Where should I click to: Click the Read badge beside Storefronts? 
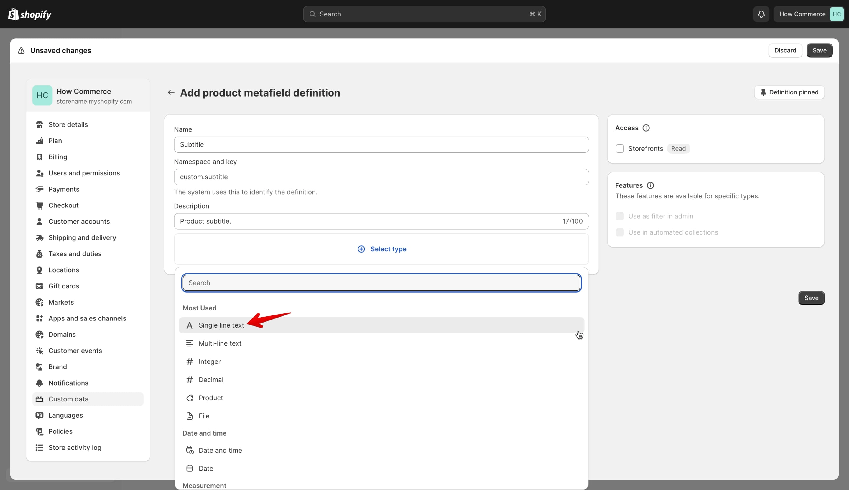678,149
